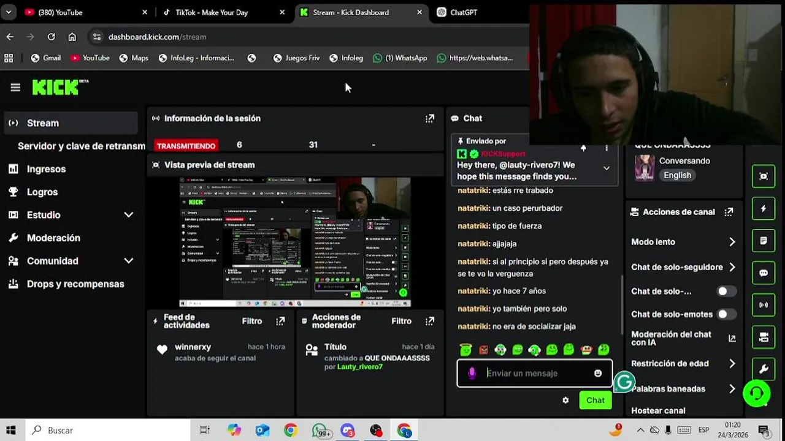Click the document note icon in right toolbar
Viewport: 785px width, 441px height.
(764, 241)
